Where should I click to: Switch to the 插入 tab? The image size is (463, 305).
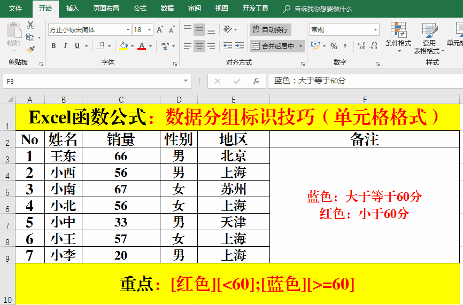[72, 9]
